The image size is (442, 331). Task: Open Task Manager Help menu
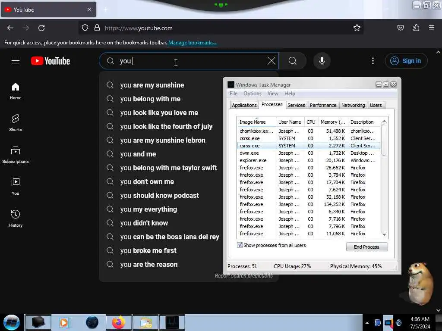point(290,94)
